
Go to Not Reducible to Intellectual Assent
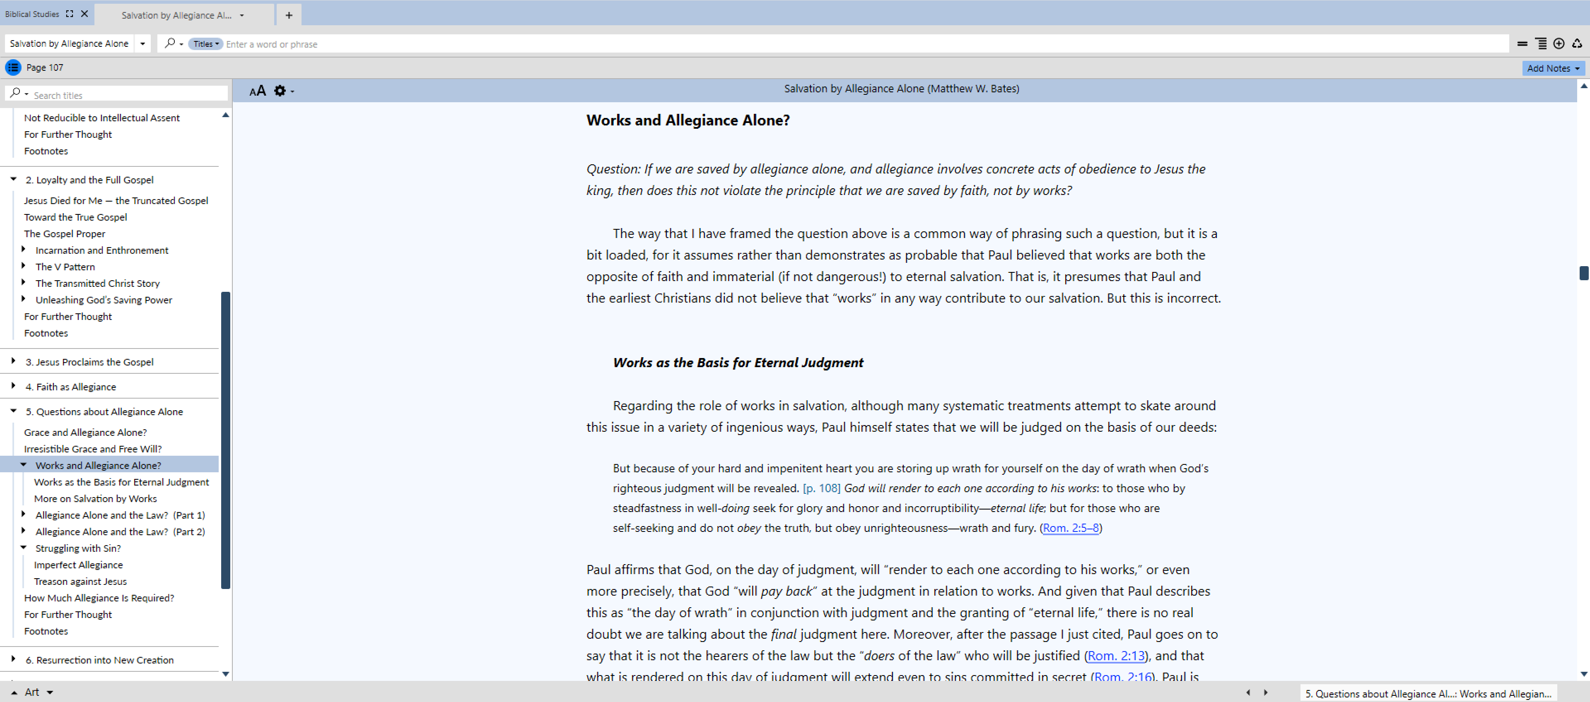[102, 118]
